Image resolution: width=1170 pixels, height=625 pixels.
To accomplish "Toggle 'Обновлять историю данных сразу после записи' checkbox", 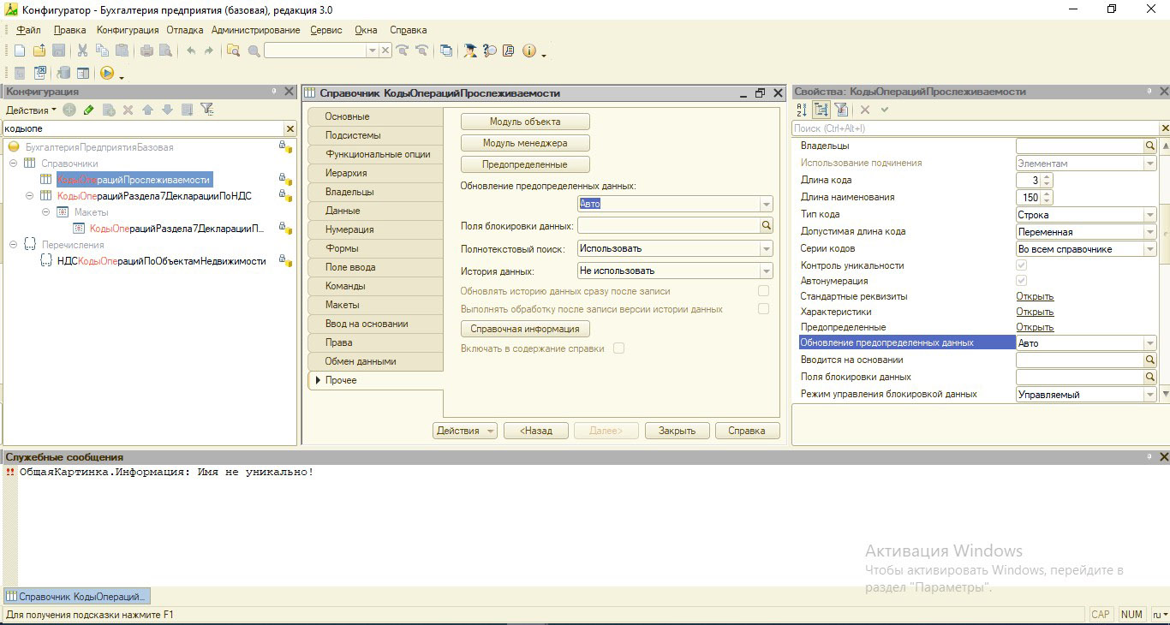I will (x=763, y=291).
